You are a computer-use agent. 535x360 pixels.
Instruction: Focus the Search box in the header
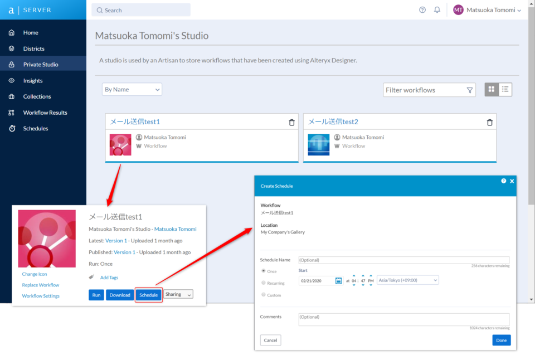141,10
